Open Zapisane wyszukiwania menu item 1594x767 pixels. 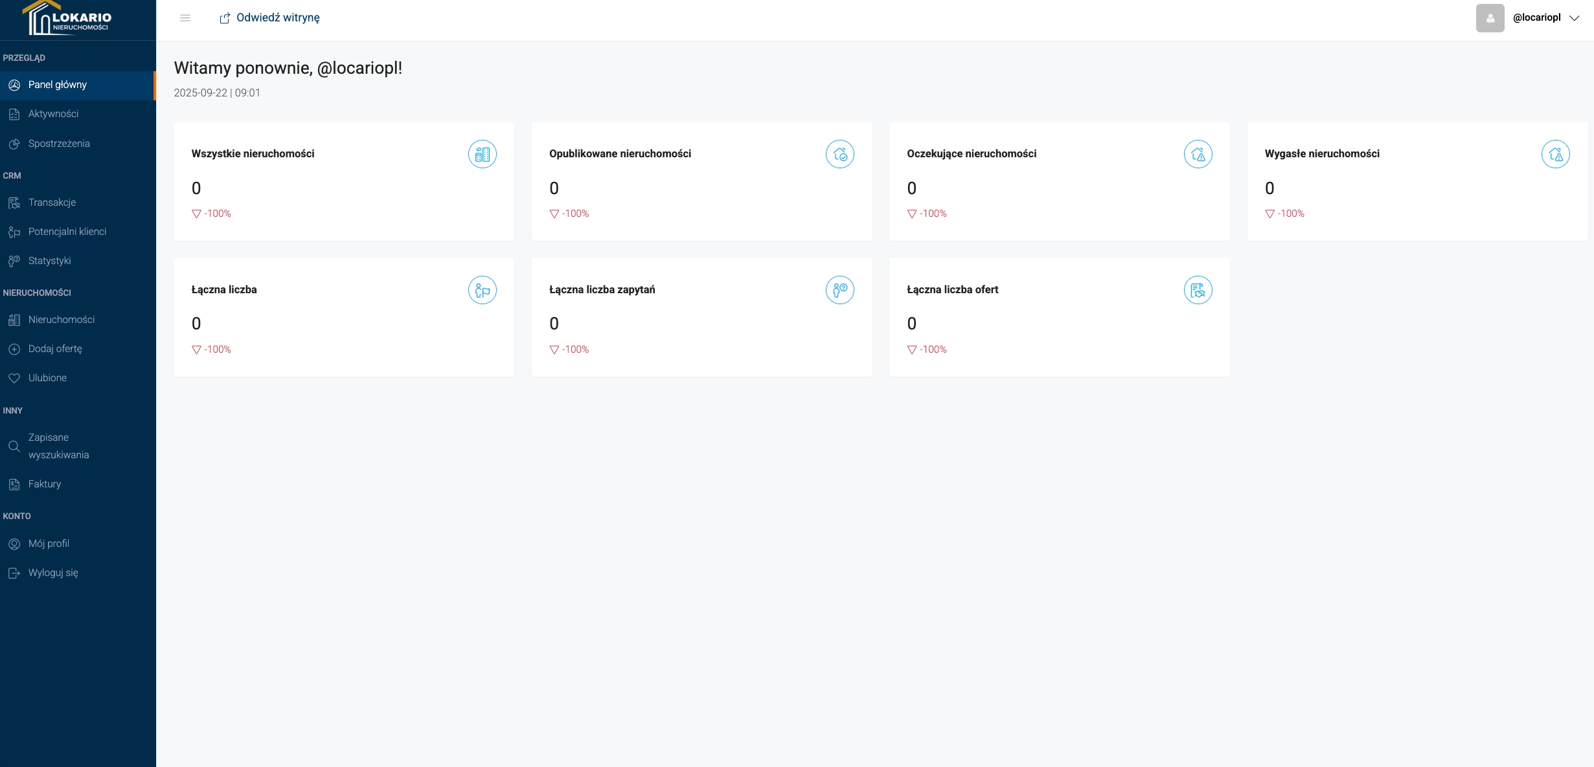point(58,446)
